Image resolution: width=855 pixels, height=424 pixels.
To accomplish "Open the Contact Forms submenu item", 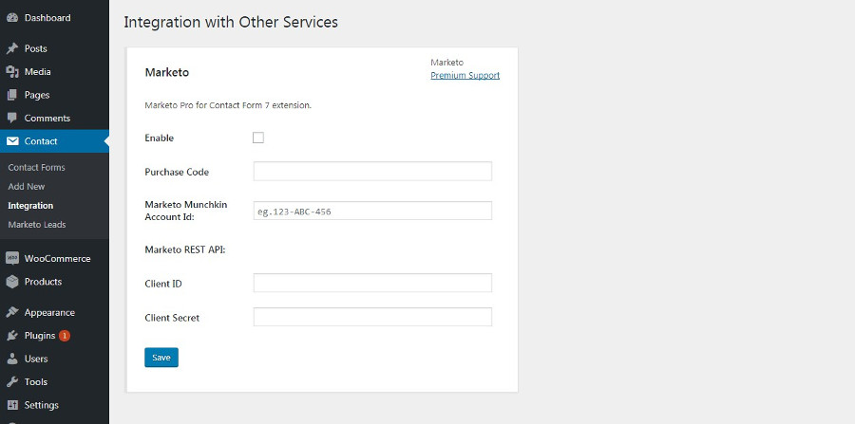I will point(36,167).
